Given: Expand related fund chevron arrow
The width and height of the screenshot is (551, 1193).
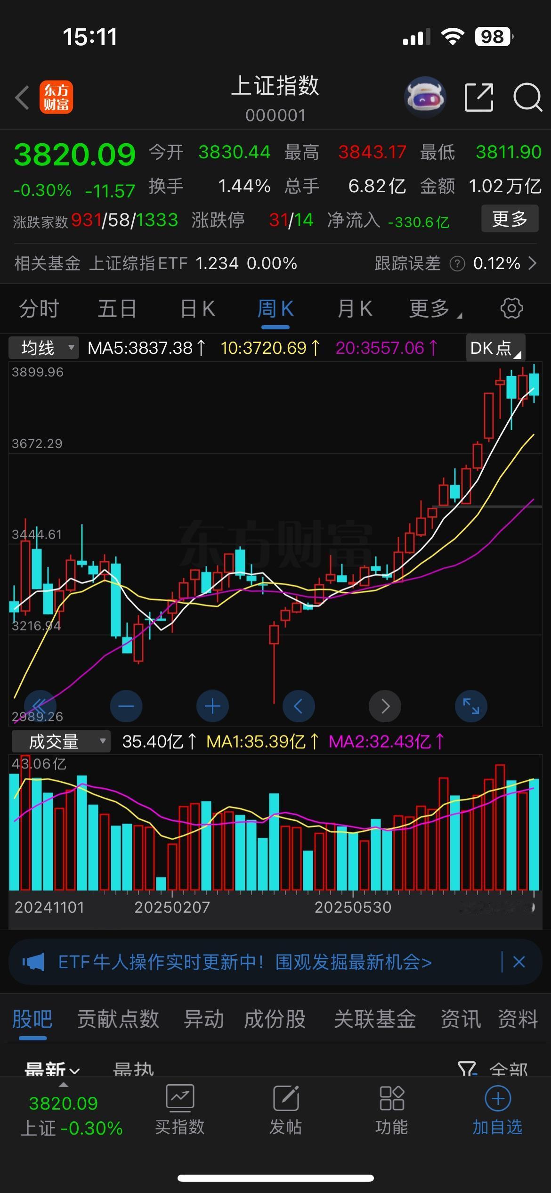Looking at the screenshot, I should point(533,263).
